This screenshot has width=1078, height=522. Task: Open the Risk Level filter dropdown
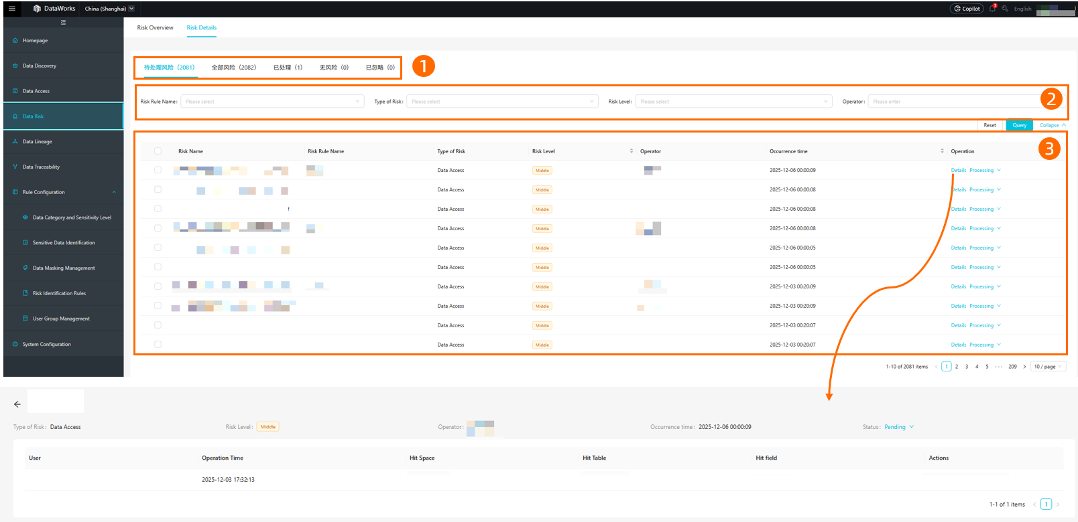pos(733,102)
